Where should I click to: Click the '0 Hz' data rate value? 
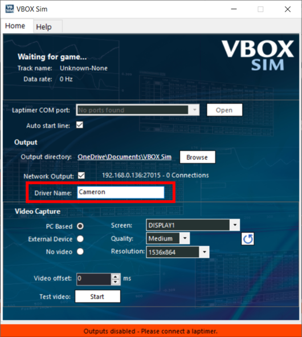click(x=66, y=79)
